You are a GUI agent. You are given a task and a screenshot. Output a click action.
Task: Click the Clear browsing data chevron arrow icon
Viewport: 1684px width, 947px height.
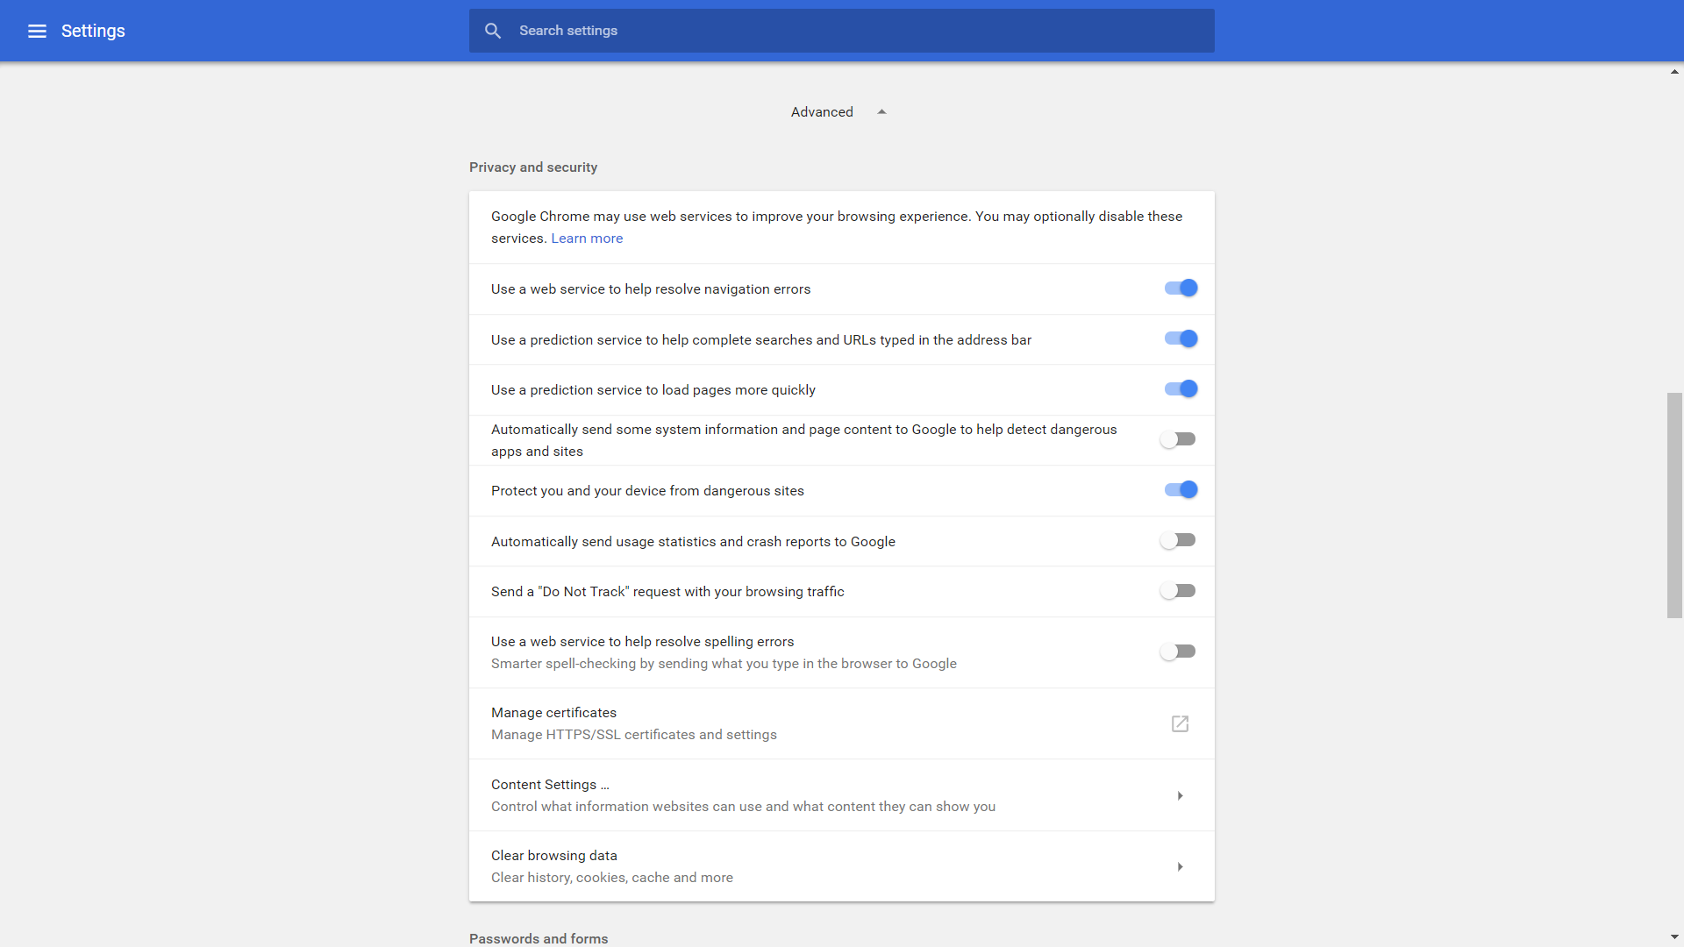point(1180,866)
